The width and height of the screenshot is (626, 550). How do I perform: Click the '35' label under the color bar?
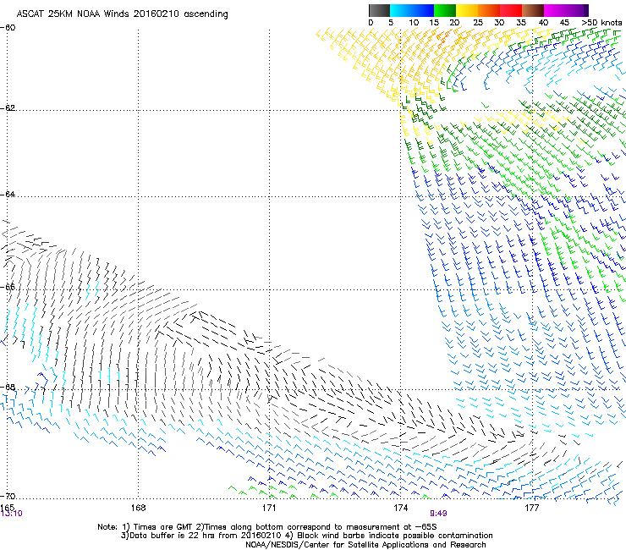521,23
